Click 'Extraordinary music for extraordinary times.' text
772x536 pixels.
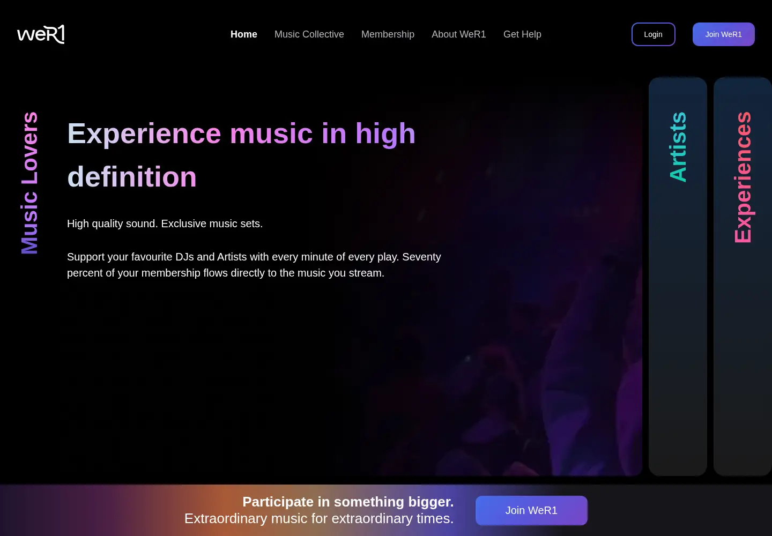pos(319,518)
